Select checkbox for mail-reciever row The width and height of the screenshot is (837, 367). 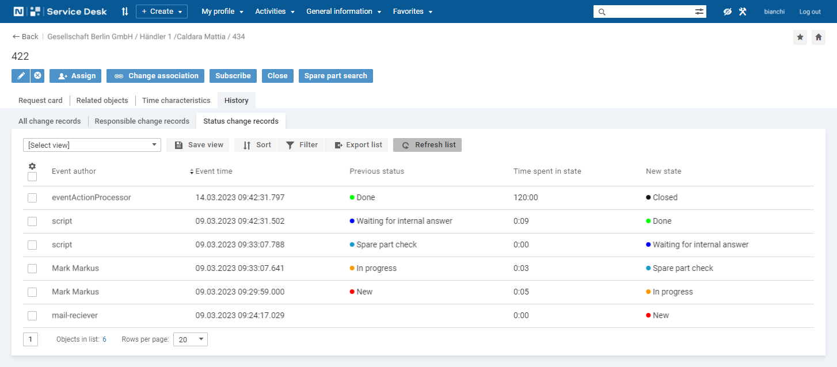coord(32,316)
